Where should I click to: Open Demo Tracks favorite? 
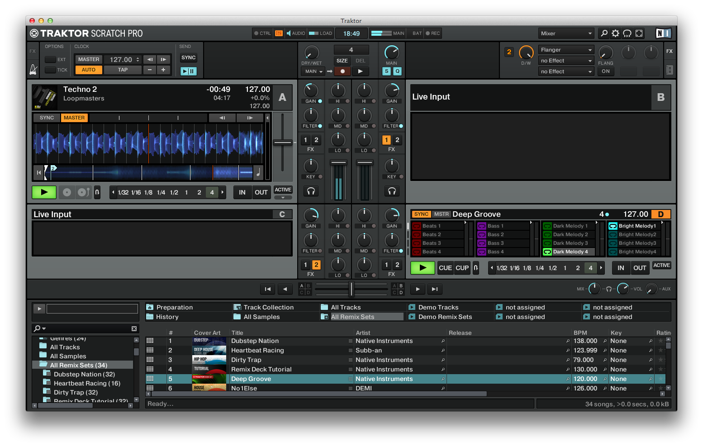pos(438,307)
